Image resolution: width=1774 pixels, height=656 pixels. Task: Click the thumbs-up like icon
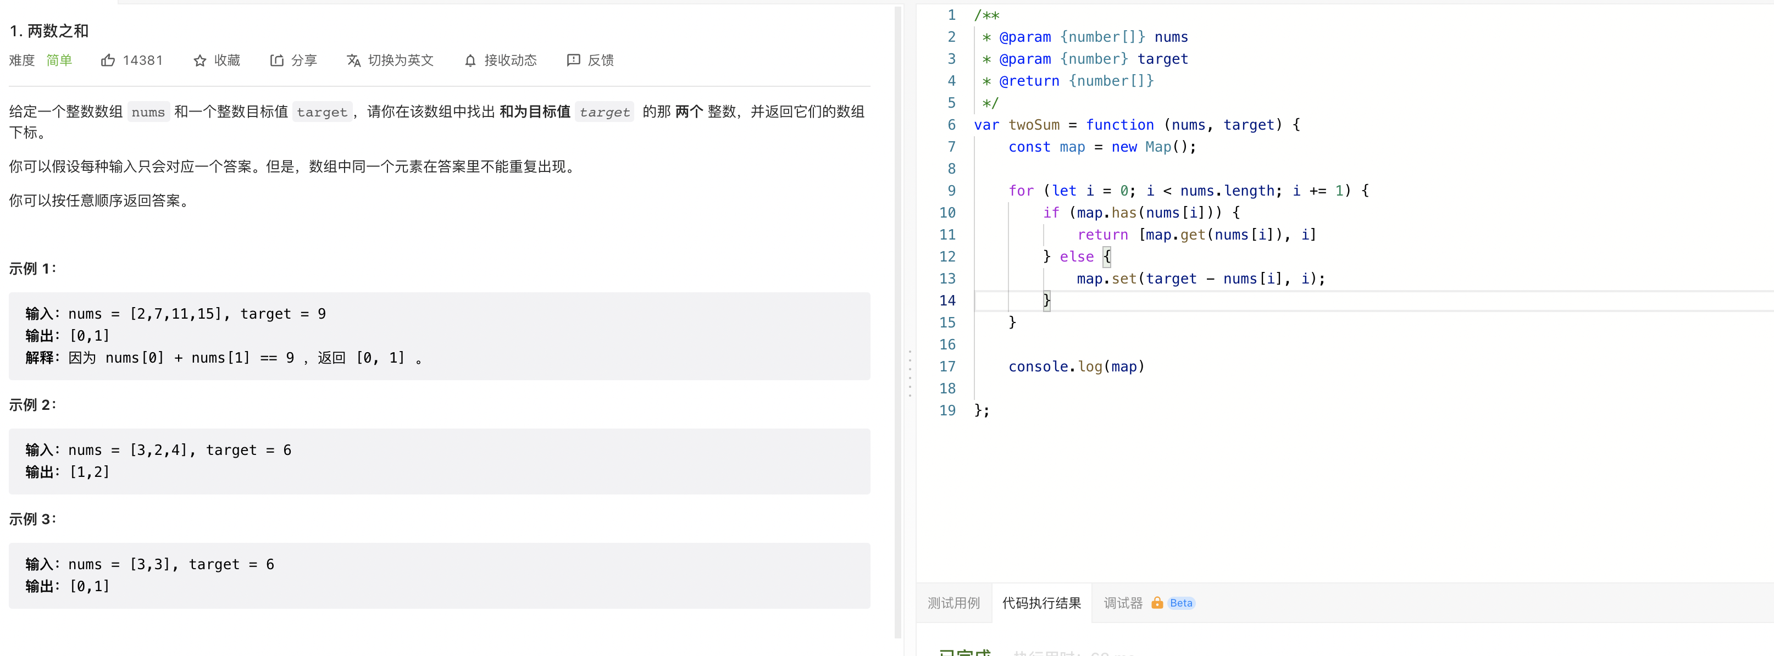tap(108, 60)
